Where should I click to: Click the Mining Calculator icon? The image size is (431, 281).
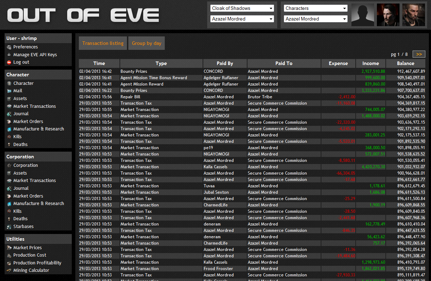(9, 270)
